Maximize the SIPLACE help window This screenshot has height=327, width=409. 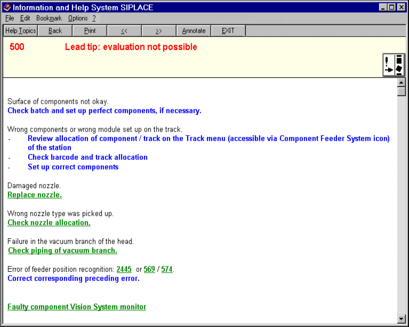[392, 7]
